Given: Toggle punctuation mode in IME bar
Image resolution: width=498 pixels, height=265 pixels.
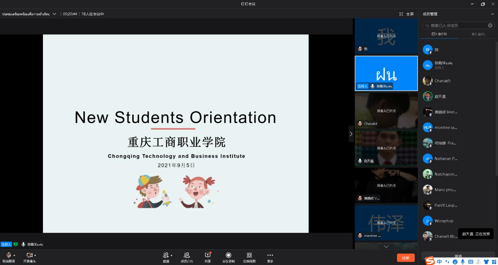Looking at the screenshot, I should tap(447, 262).
